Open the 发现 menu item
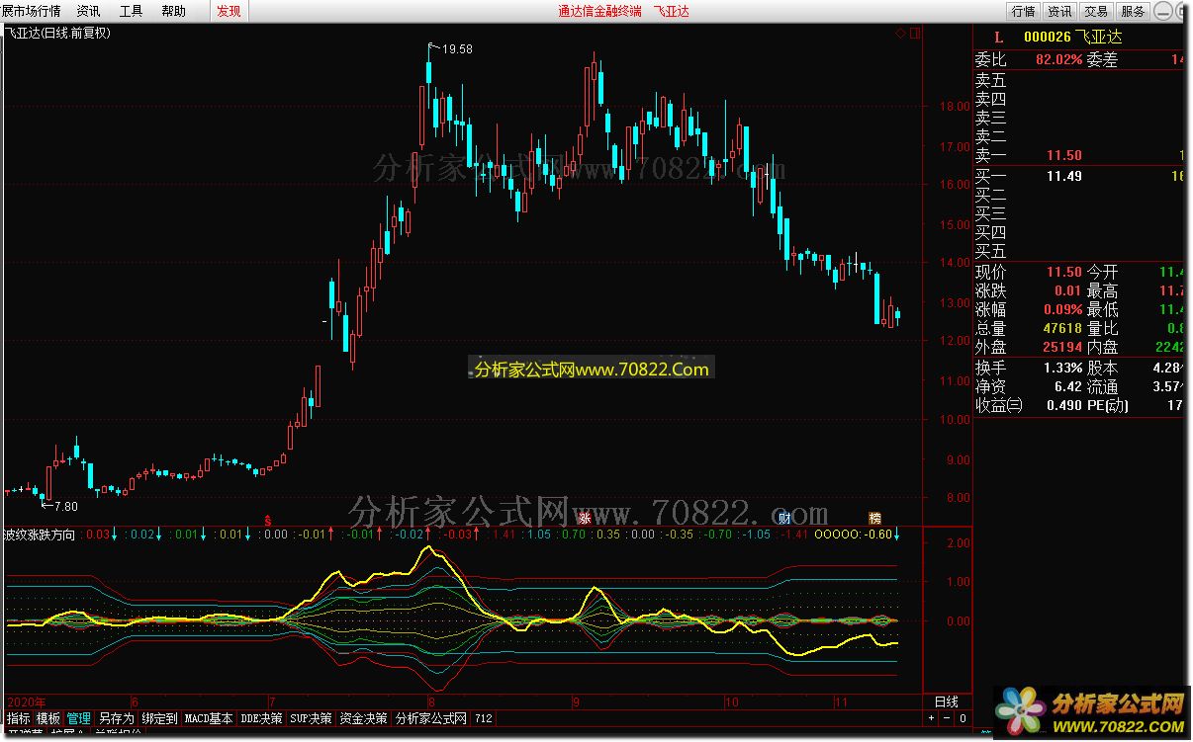Screen dimensions: 1193x742 [229, 11]
